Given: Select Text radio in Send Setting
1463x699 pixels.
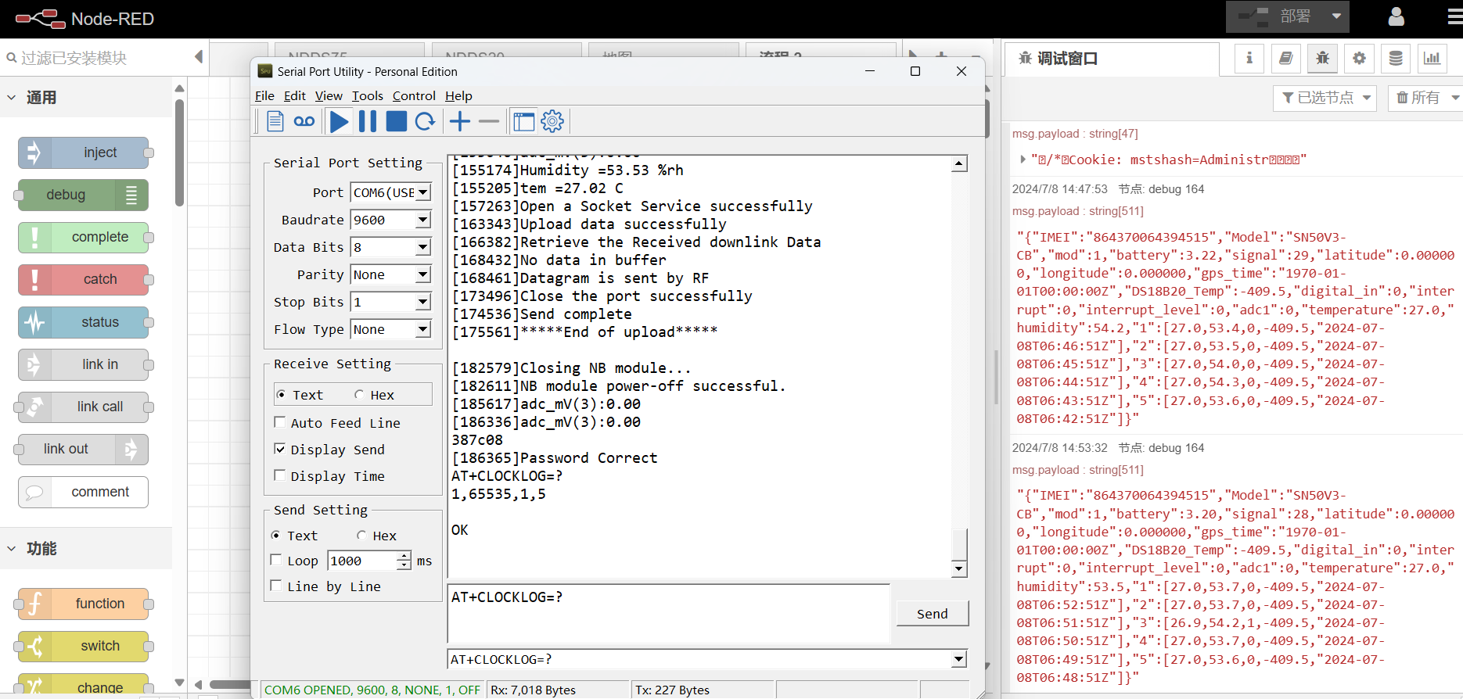Looking at the screenshot, I should pyautogui.click(x=275, y=536).
